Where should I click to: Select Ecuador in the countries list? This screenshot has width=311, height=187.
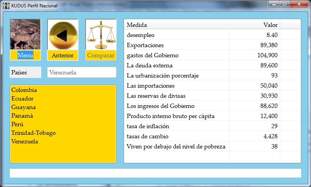23,99
